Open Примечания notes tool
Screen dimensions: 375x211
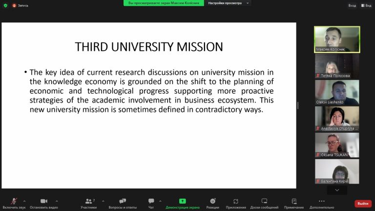294,203
